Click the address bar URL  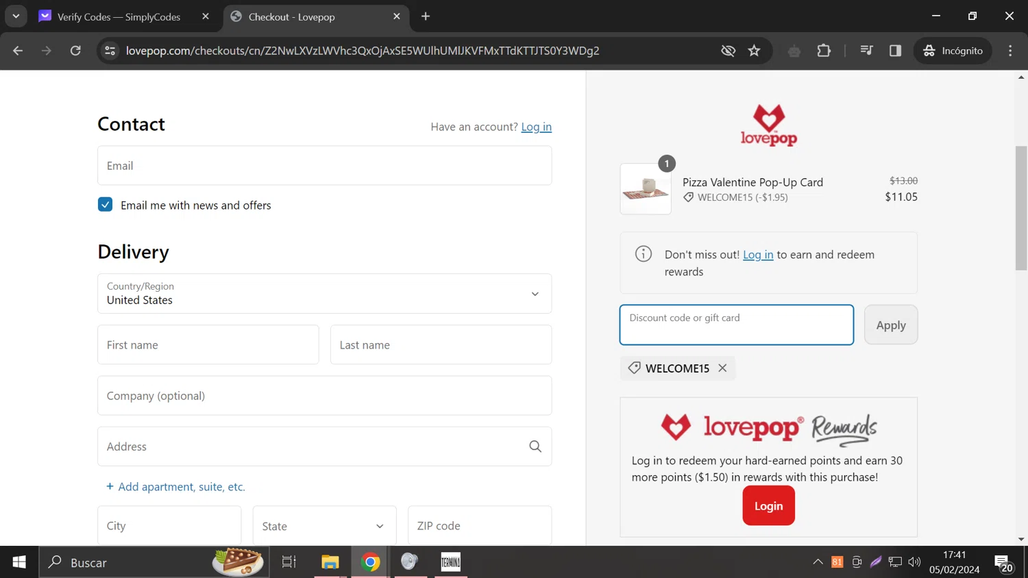(363, 51)
